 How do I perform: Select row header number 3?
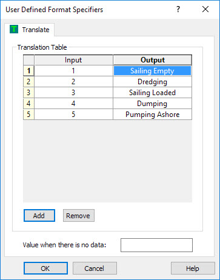coord(28,93)
